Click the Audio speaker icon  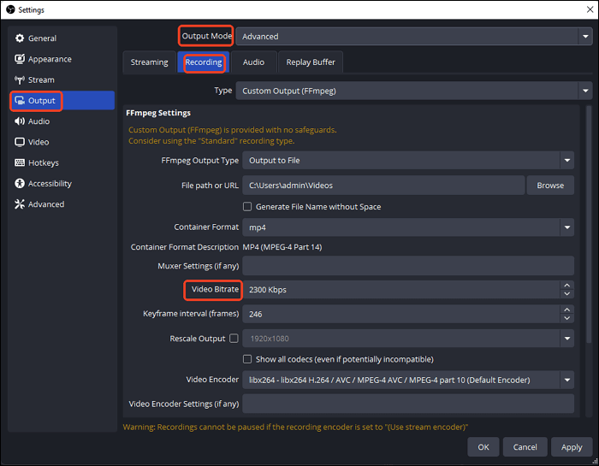point(21,121)
